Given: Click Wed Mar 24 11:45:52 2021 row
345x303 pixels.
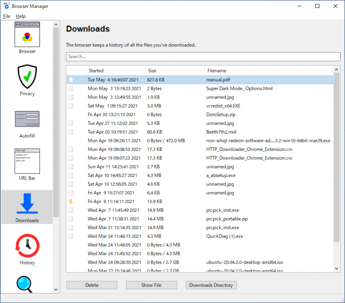Looking at the screenshot, I should (200, 253).
